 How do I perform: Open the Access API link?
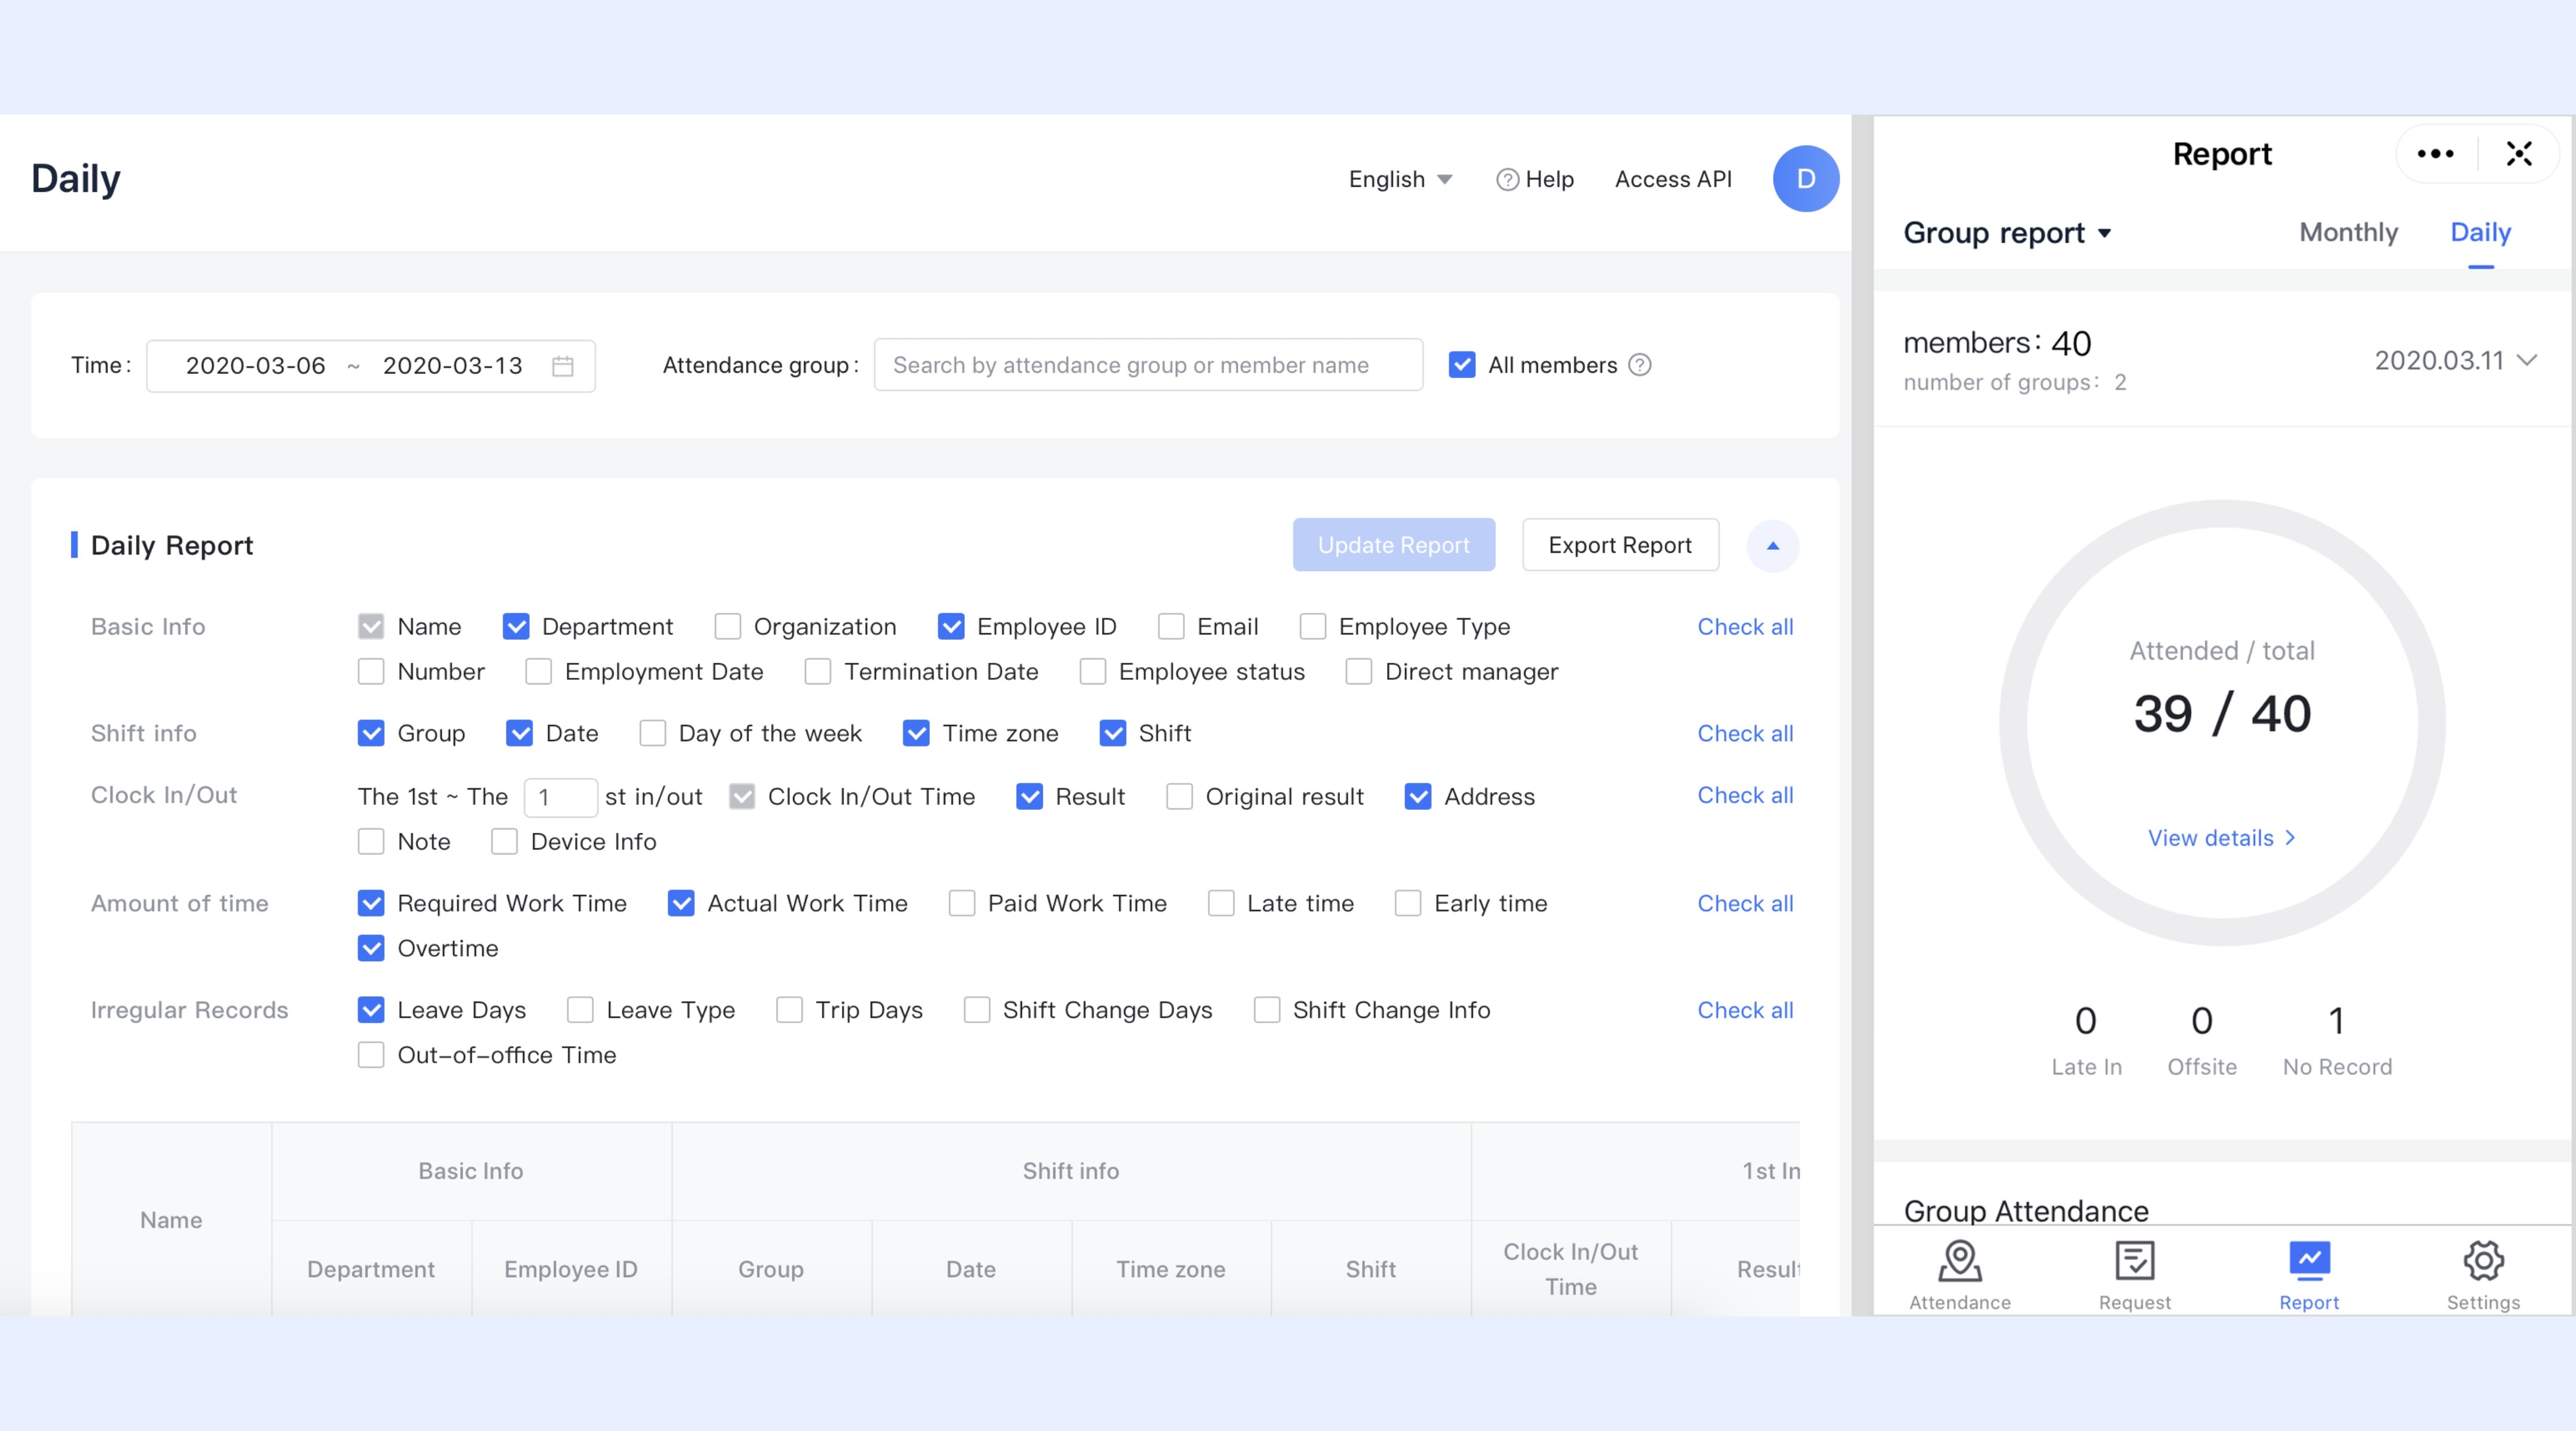[x=1673, y=179]
